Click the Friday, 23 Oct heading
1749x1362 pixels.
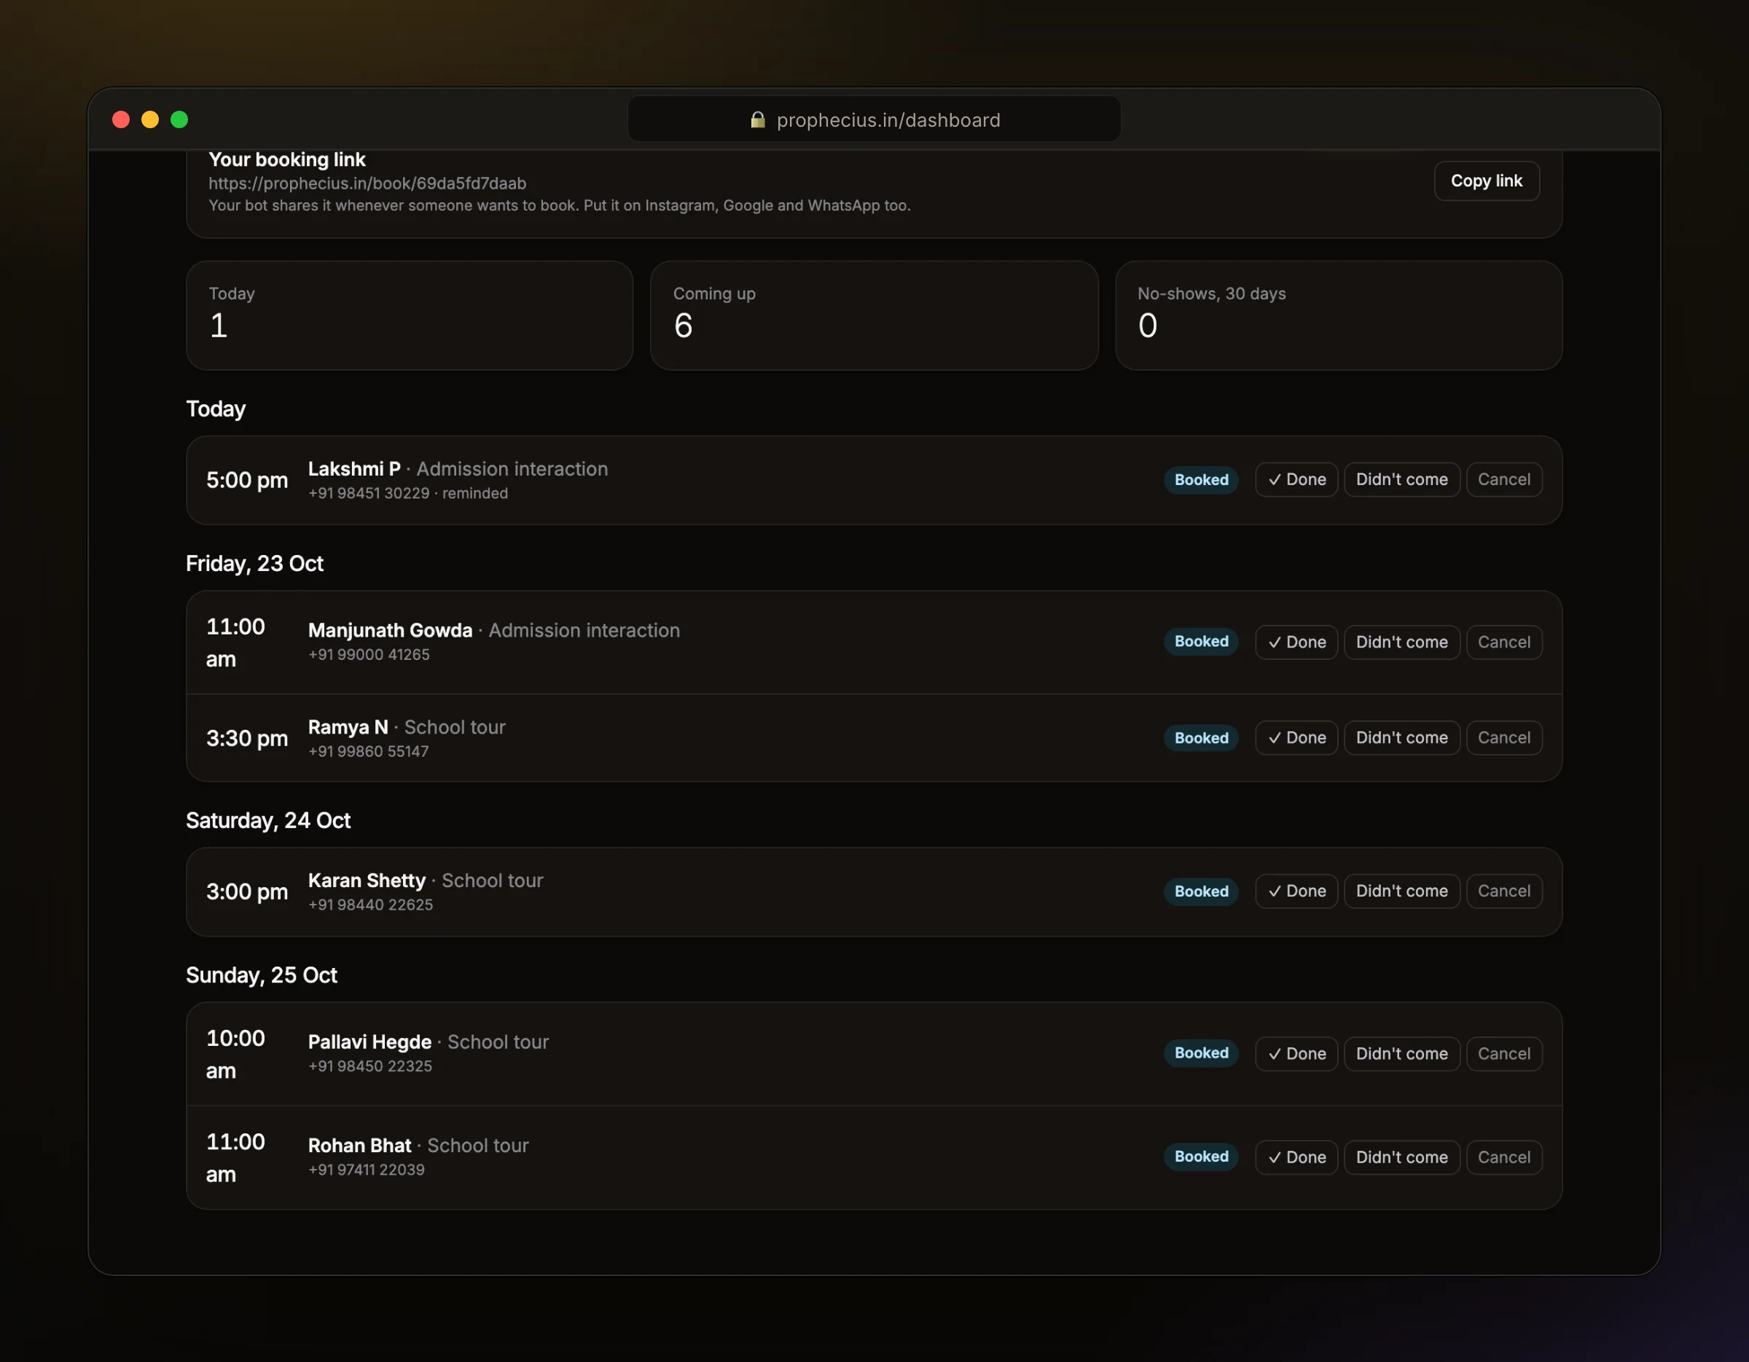coord(254,563)
